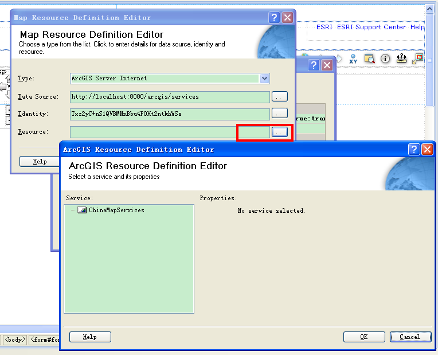Select the <body> tag in tag navigator
The height and width of the screenshot is (355, 438).
(15, 340)
